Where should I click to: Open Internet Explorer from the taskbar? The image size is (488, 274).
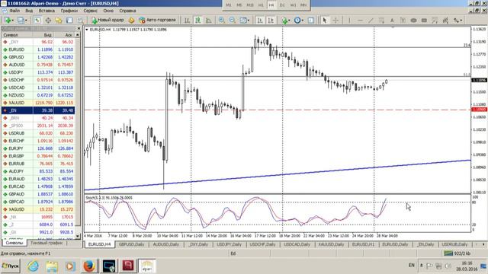(33, 266)
